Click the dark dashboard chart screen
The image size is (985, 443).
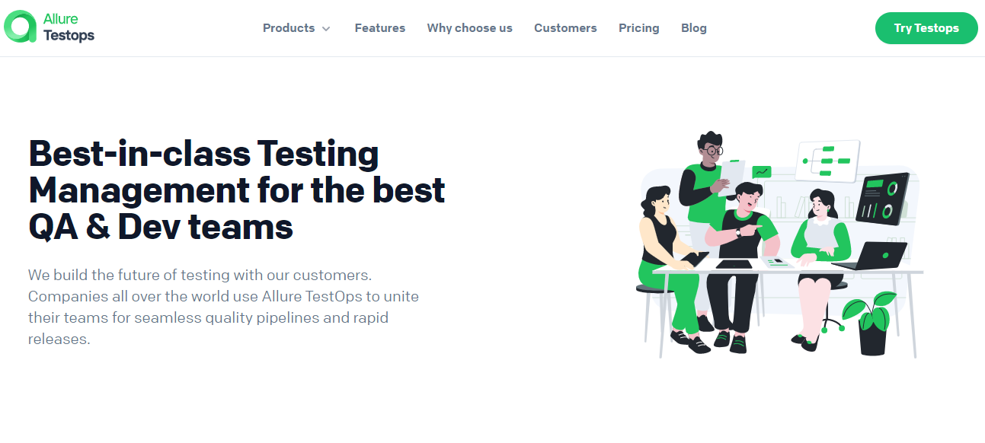pyautogui.click(x=882, y=199)
